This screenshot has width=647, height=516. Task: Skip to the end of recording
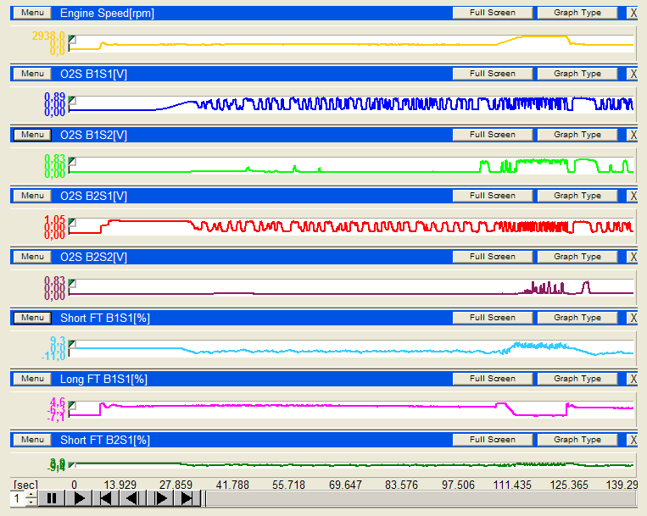point(187,498)
